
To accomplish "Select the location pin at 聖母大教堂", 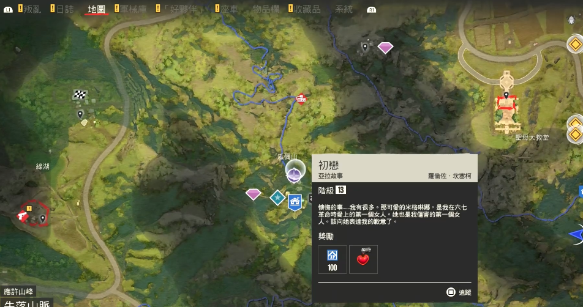I will tap(506, 96).
